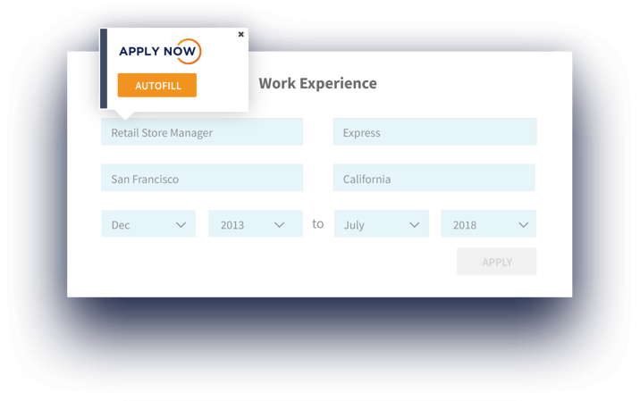
Task: Click into the California state field
Action: pyautogui.click(x=434, y=178)
